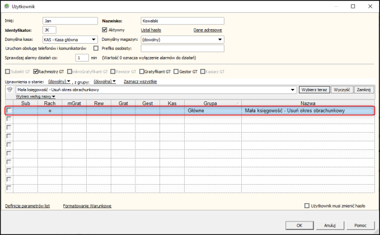Open Definicje parametrów list link
This screenshot has height=235, width=380.
[x=27, y=206]
